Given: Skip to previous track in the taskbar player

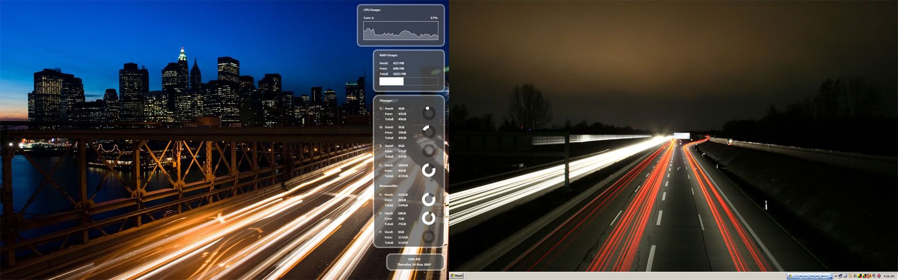Looking at the screenshot, I should pos(812,276).
